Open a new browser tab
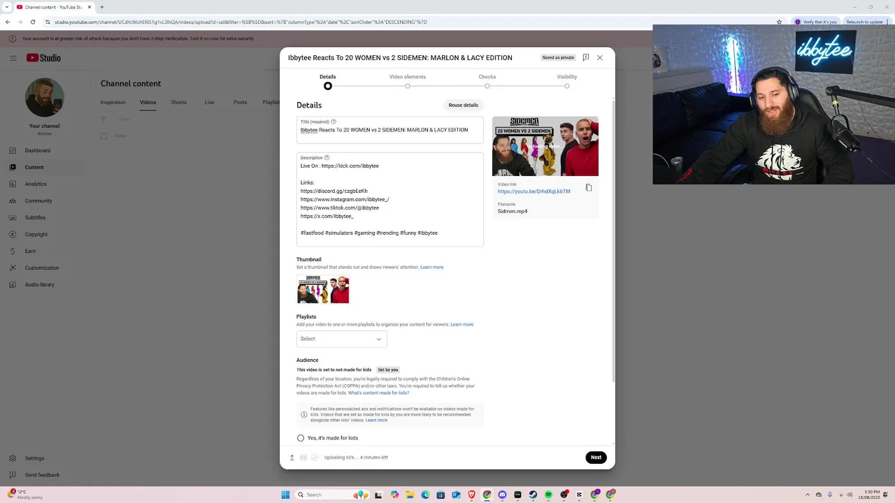Screen dimensions: 895x503 click(102, 7)
